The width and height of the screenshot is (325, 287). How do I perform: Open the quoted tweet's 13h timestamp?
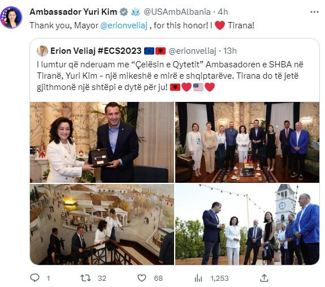coord(230,51)
